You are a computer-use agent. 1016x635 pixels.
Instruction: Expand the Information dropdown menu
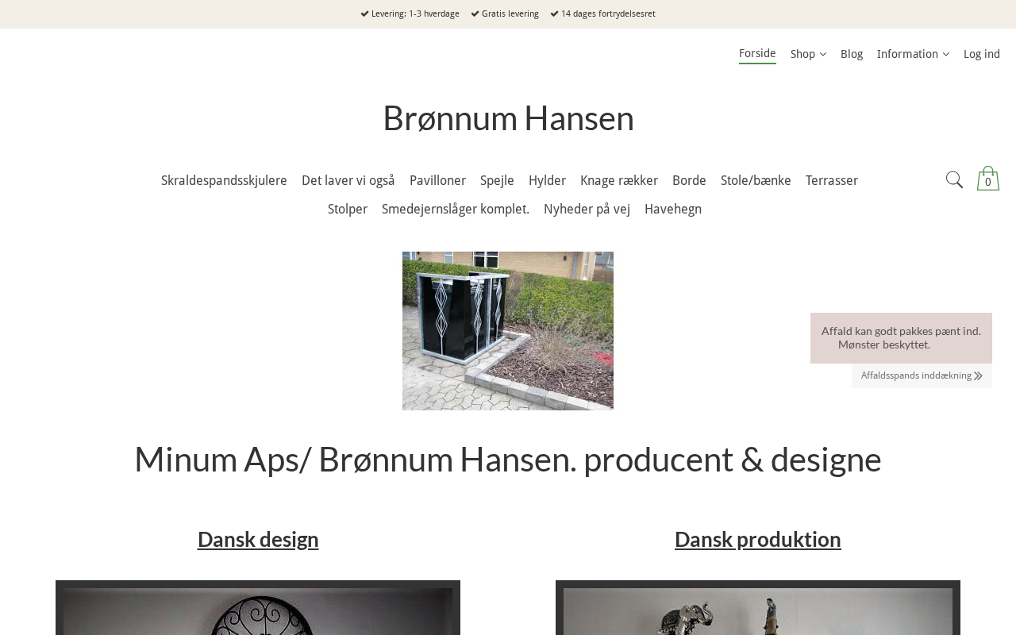click(x=913, y=54)
